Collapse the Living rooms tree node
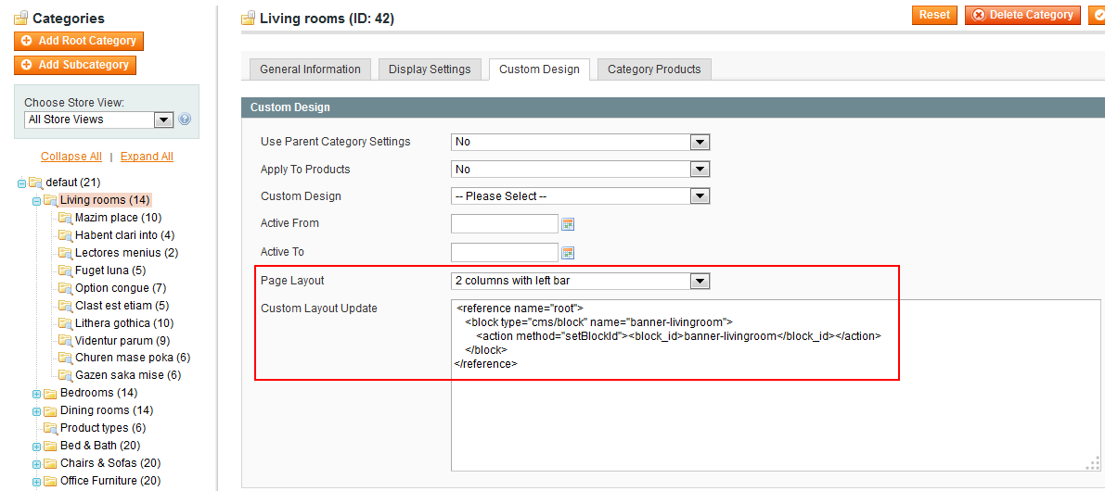 [x=36, y=201]
